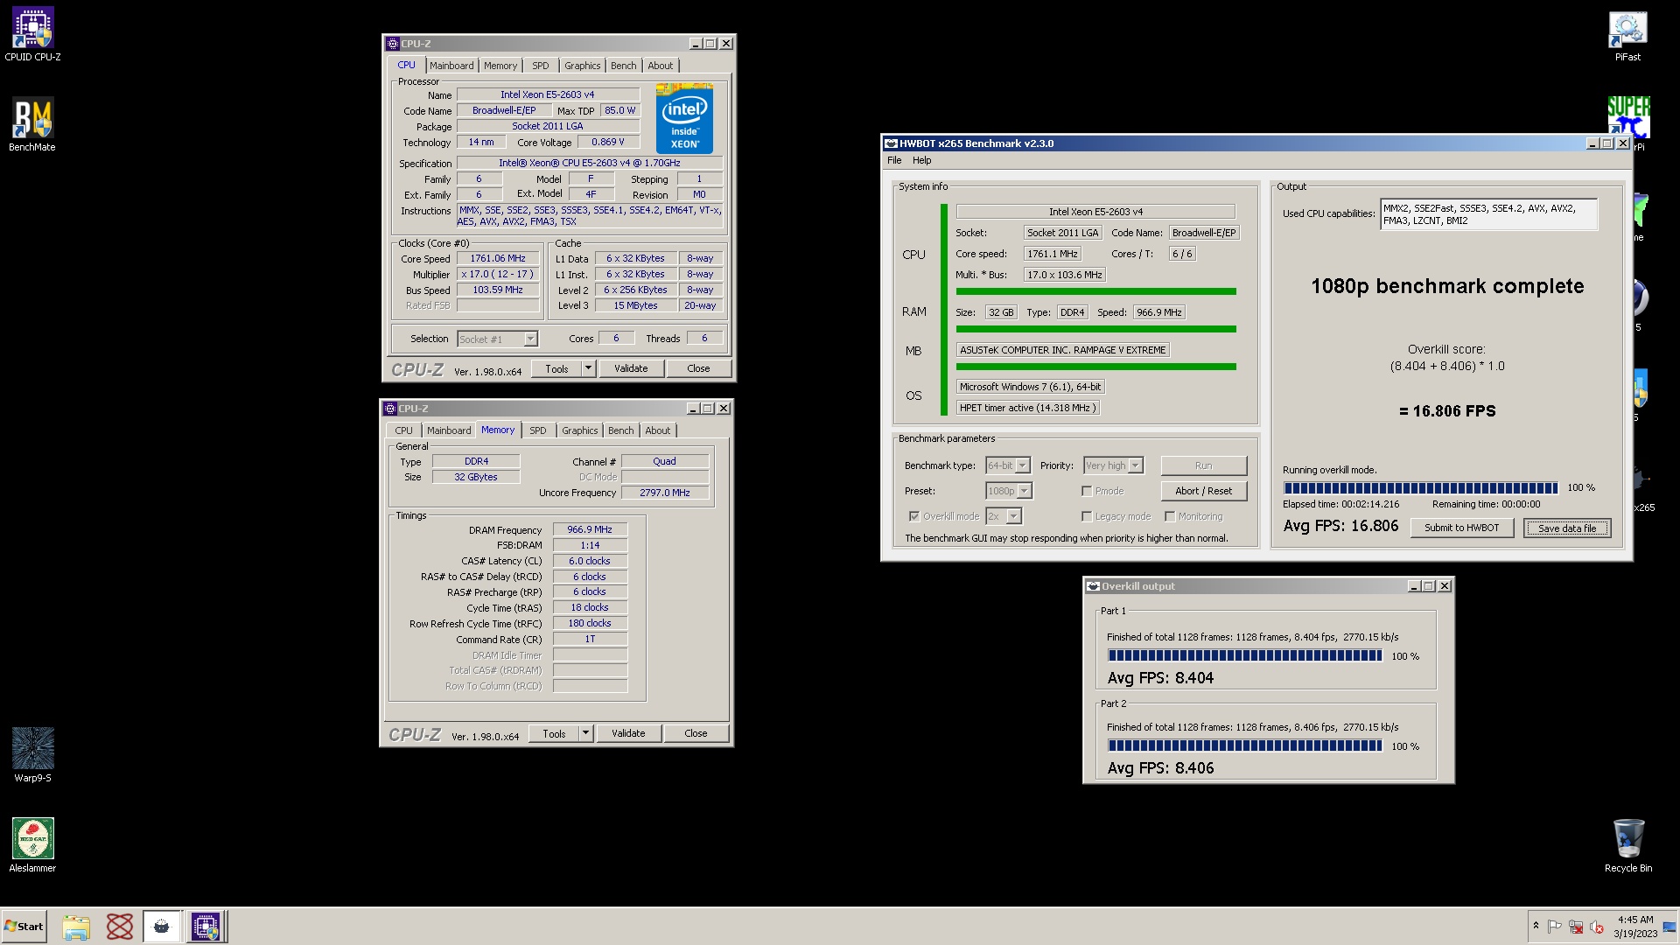The height and width of the screenshot is (945, 1680).
Task: Open the PiFast desktop shortcut
Action: coord(1627,35)
